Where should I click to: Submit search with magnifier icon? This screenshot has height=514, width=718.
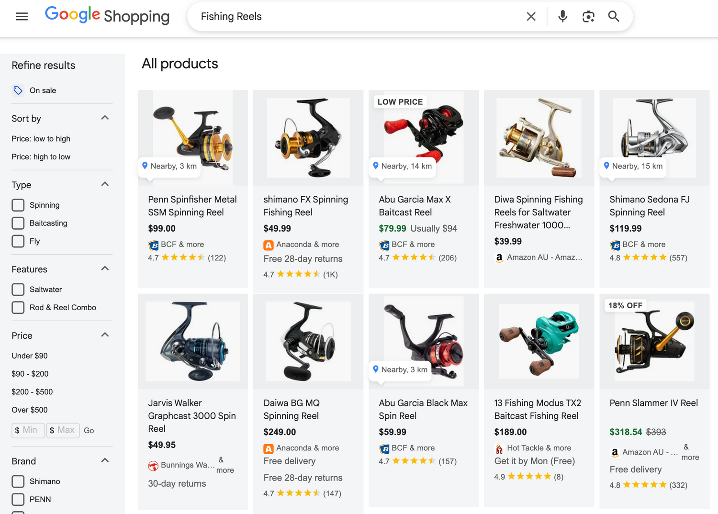614,17
